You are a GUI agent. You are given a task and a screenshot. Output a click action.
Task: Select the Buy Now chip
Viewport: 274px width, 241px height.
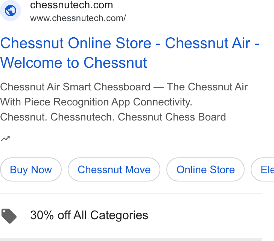click(31, 169)
